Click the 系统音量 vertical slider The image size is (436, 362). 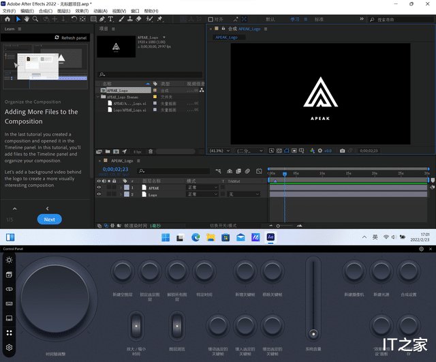coord(313,300)
